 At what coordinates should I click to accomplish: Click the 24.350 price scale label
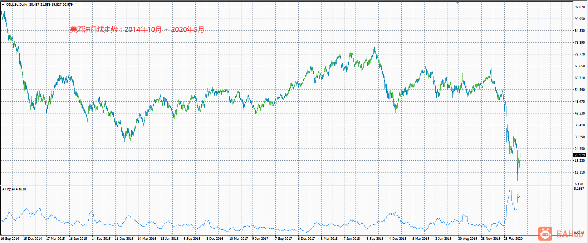579,149
